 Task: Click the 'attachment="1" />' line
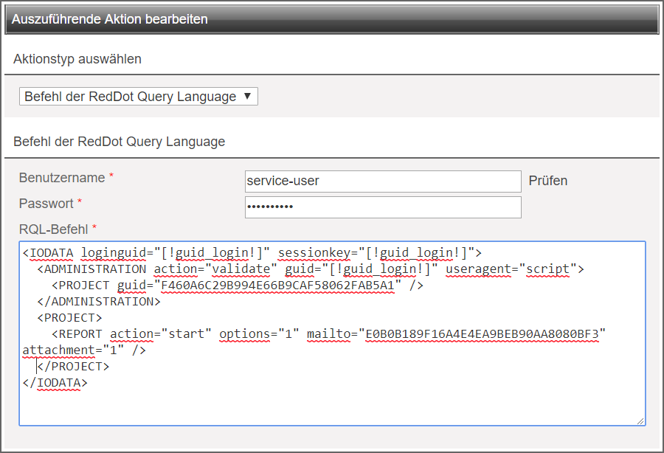pos(84,350)
